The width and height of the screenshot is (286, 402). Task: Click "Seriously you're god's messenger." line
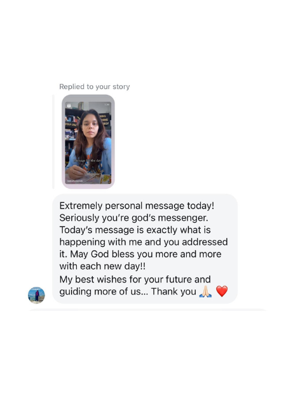point(133,218)
